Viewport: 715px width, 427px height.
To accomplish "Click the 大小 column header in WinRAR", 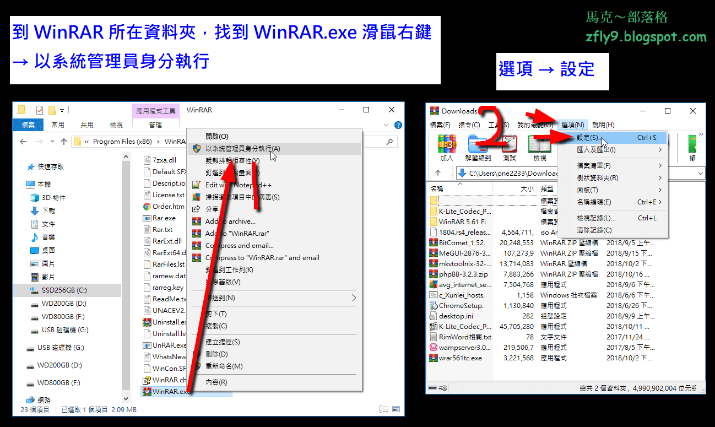I will click(515, 189).
